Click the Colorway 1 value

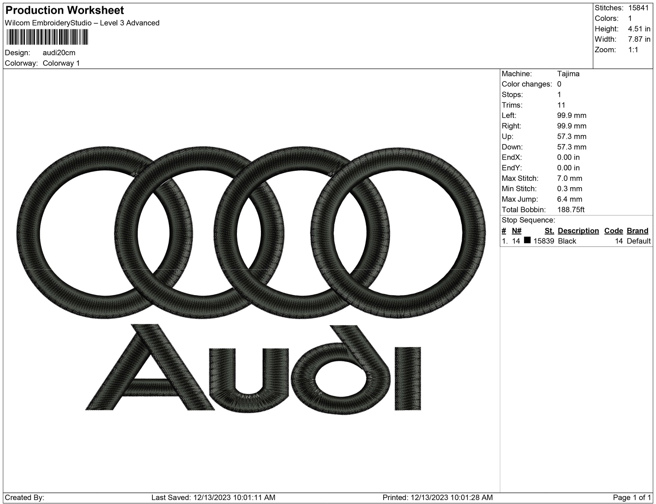[61, 63]
